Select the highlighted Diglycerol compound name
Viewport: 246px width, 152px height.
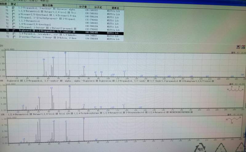47,31
